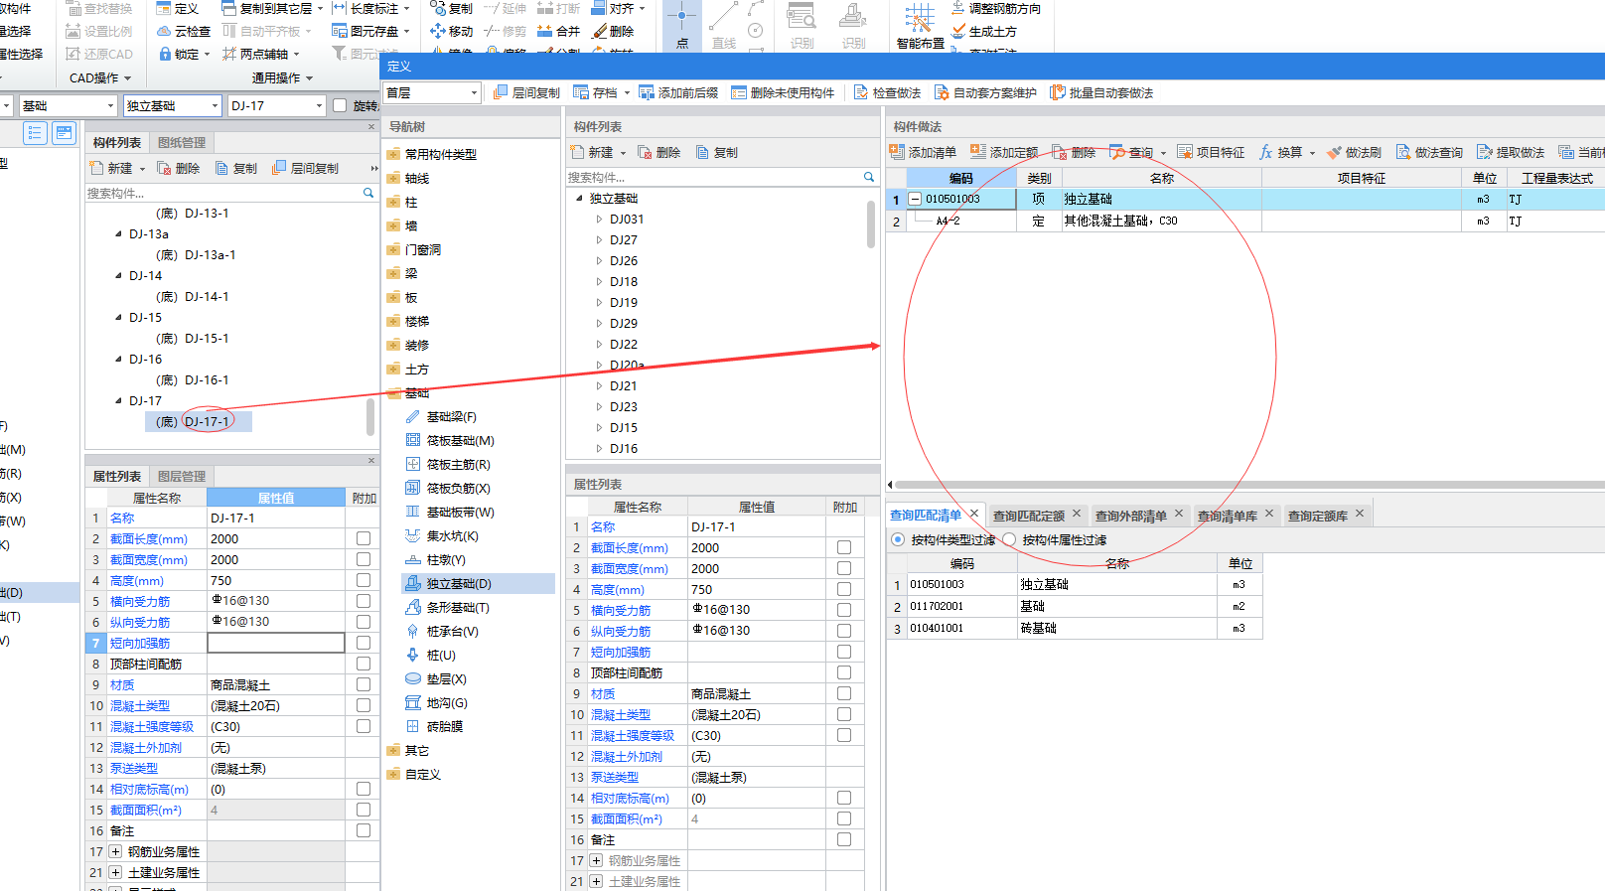Click 层间复制 in main window 构件列表 toolbar
The image size is (1605, 891).
[306, 168]
